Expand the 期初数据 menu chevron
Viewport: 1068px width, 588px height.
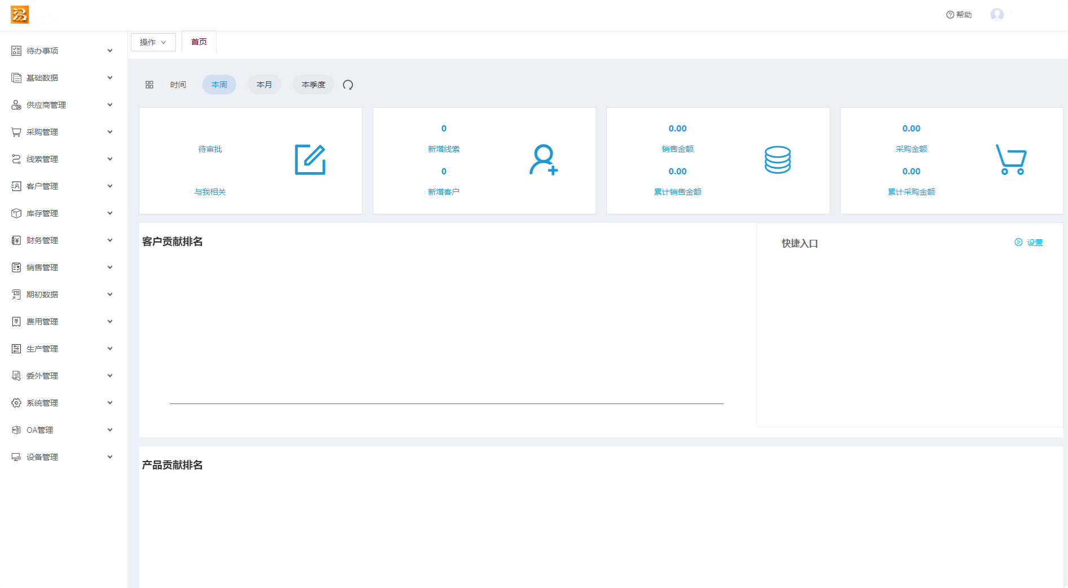(x=110, y=295)
